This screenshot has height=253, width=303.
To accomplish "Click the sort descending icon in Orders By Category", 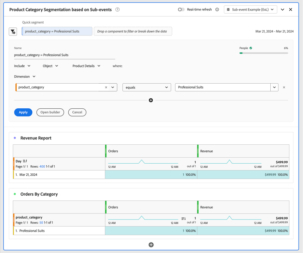I will tap(183, 219).
